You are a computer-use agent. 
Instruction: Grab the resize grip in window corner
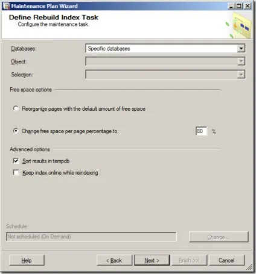[x=250, y=267]
